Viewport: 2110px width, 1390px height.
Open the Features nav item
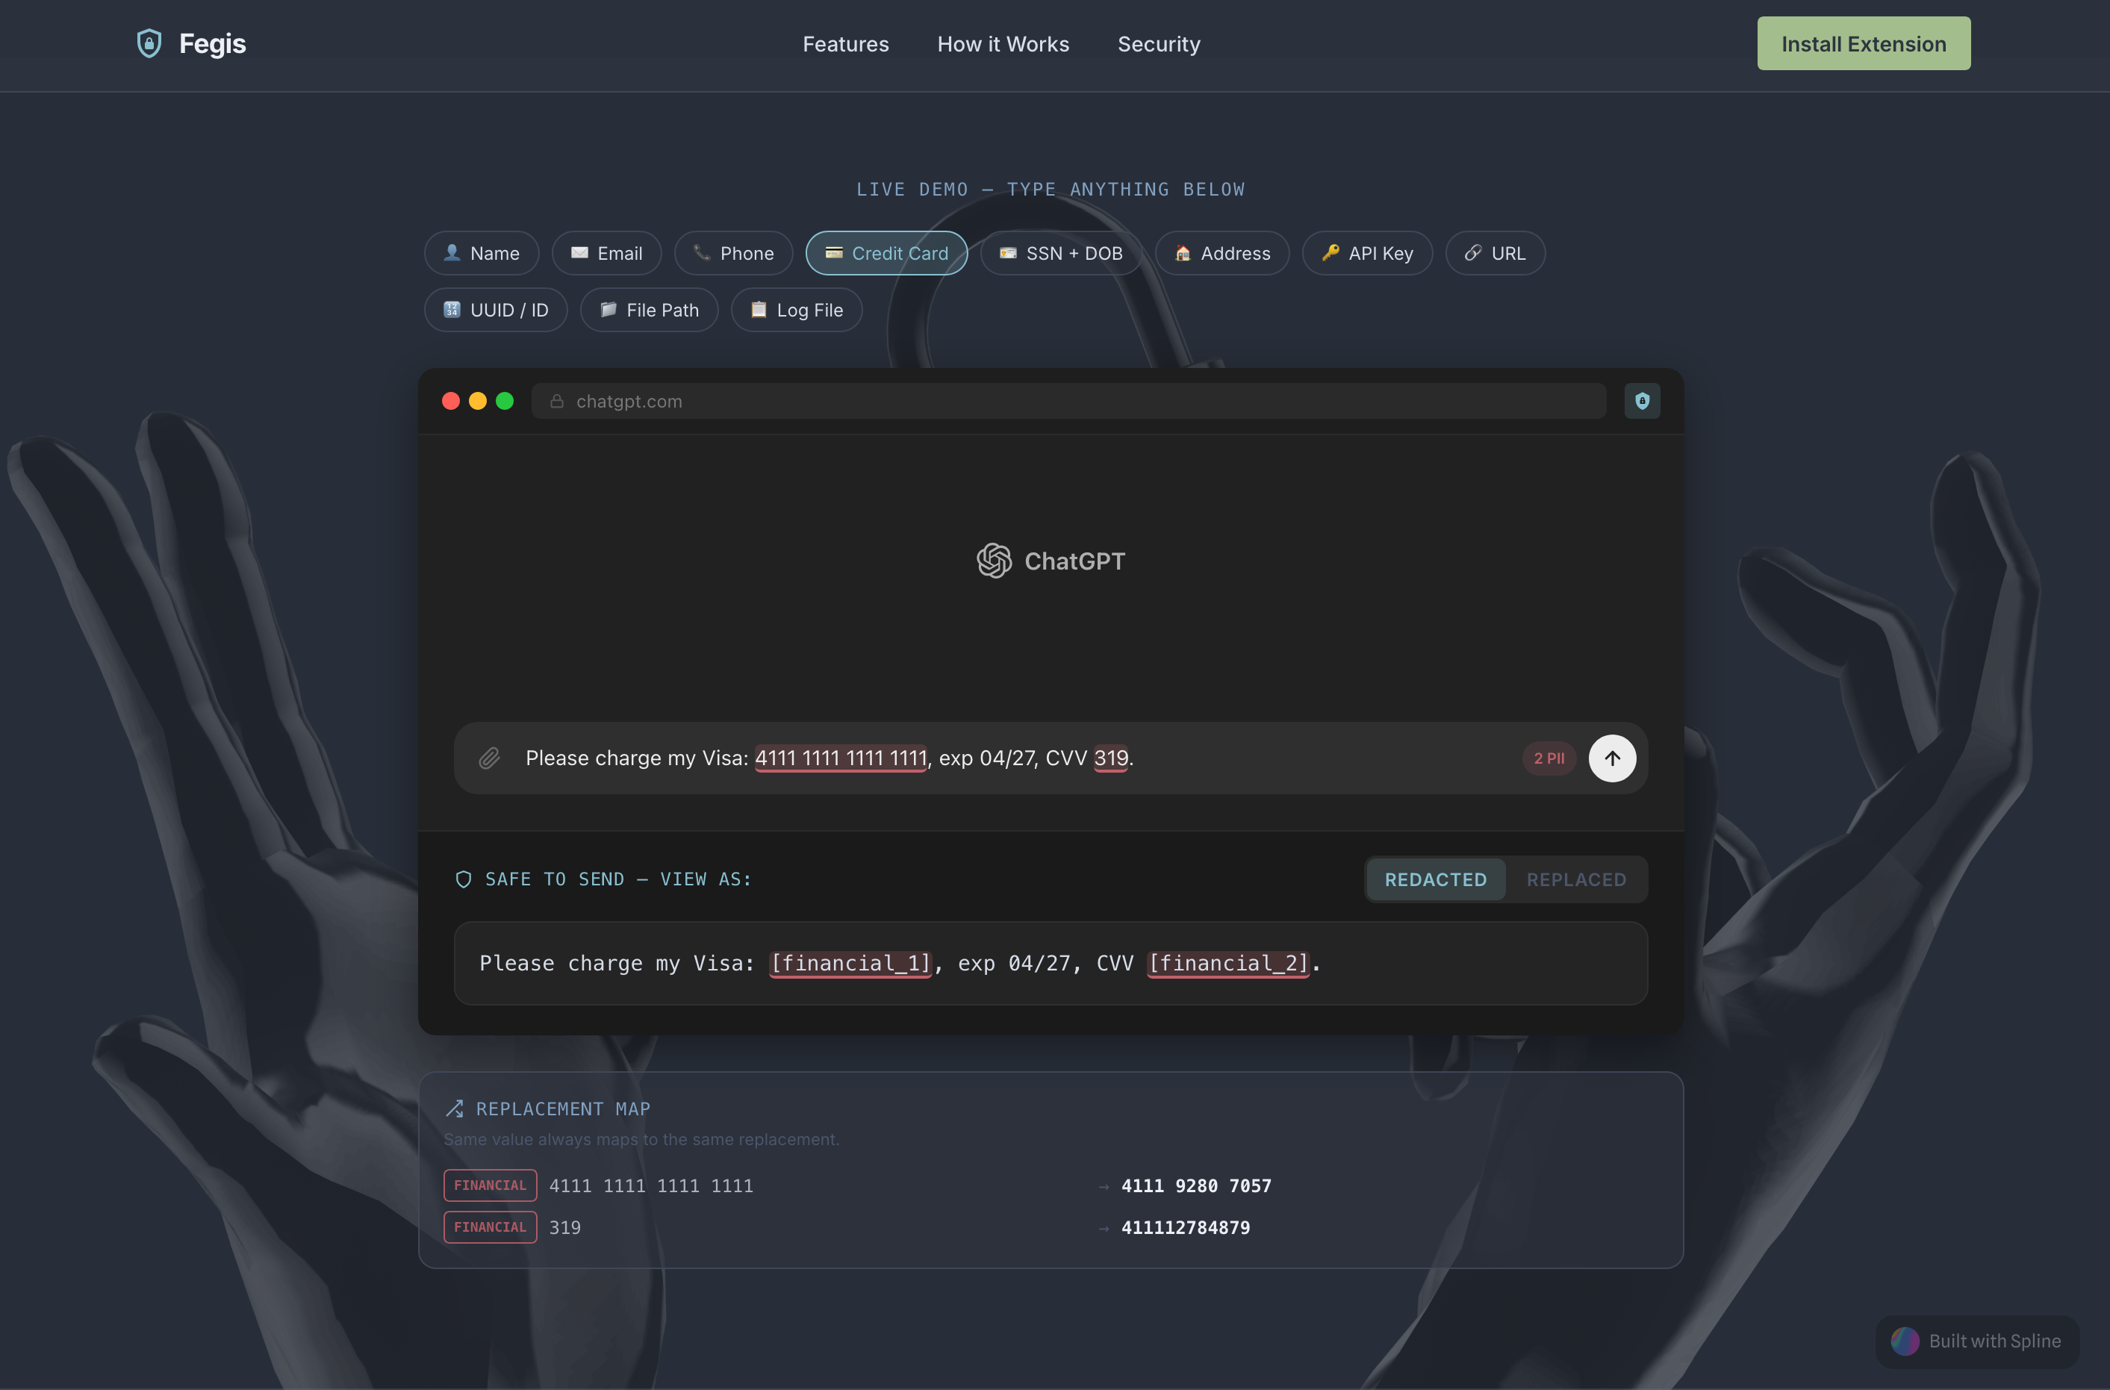click(x=845, y=44)
